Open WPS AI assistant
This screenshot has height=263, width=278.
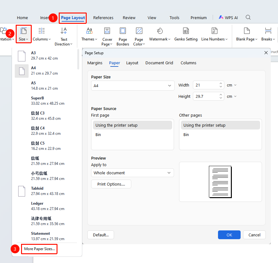click(x=228, y=18)
